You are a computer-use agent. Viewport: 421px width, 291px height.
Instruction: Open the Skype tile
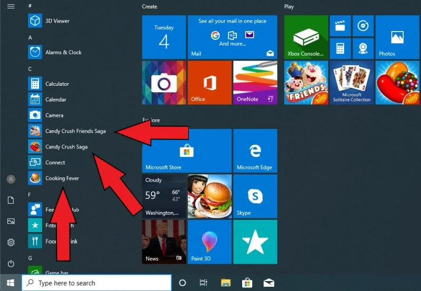255,196
